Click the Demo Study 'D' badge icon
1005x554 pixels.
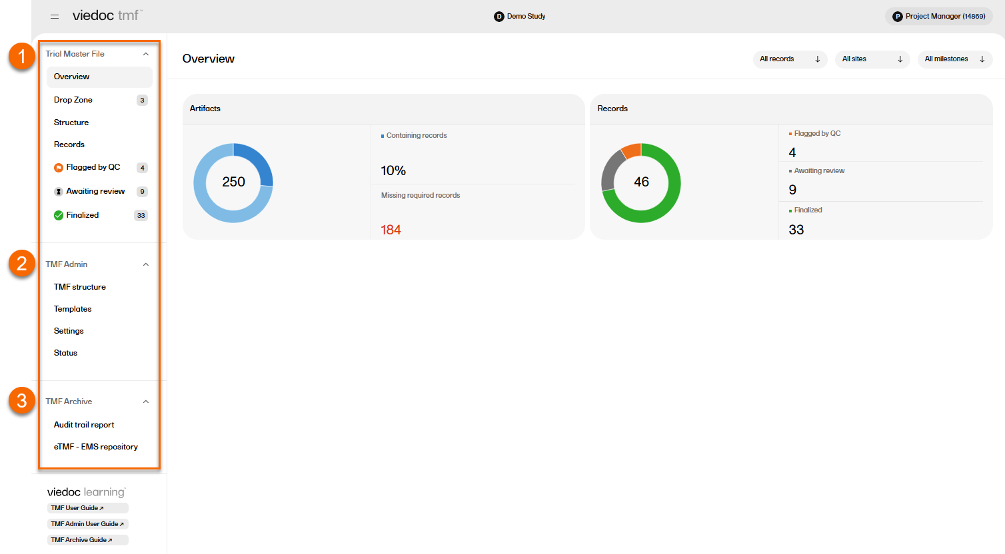tap(499, 17)
